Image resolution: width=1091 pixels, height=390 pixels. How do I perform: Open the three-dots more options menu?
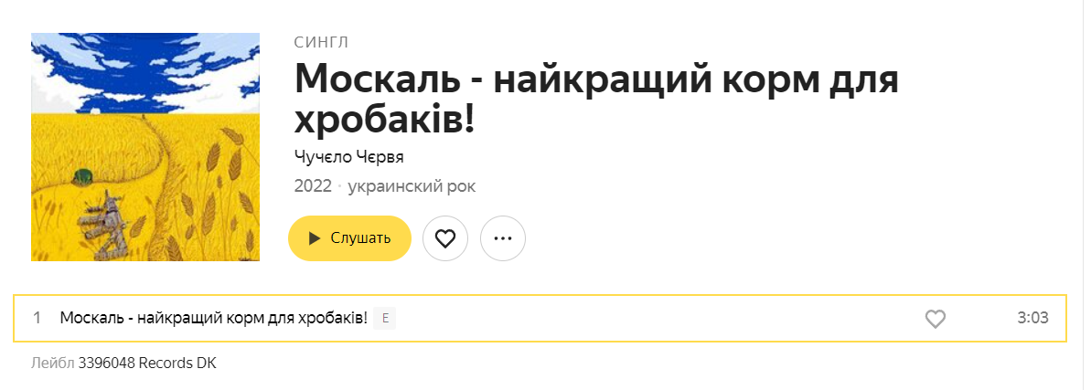[502, 238]
